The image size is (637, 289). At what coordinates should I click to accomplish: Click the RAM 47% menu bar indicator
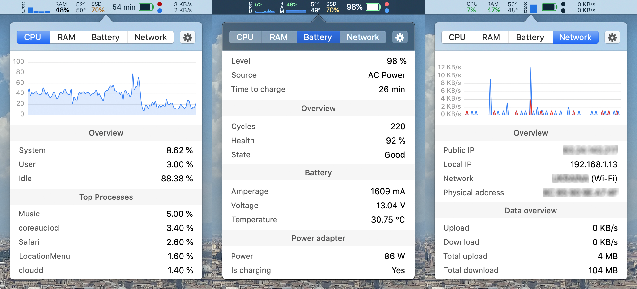[x=493, y=7]
